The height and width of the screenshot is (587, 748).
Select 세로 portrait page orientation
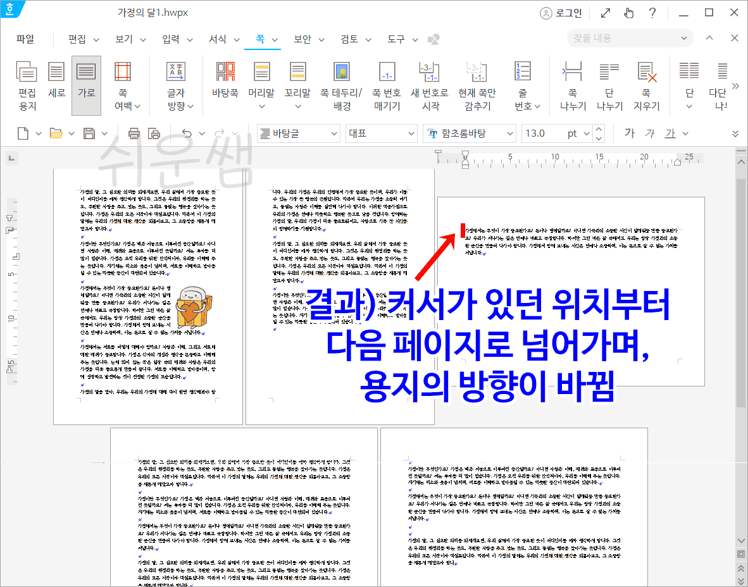pyautogui.click(x=56, y=85)
